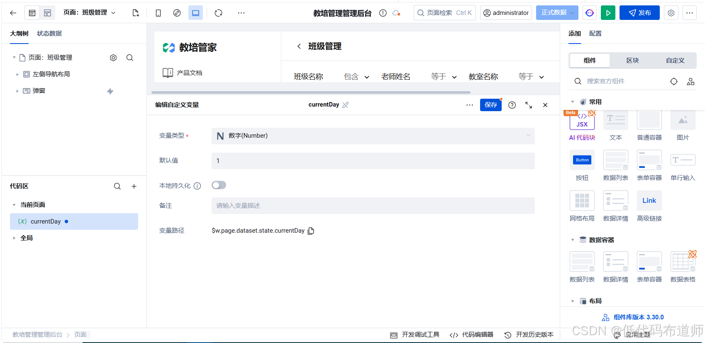Open the 正式数据 environment dropdown
The height and width of the screenshot is (343, 705).
pyautogui.click(x=556, y=13)
